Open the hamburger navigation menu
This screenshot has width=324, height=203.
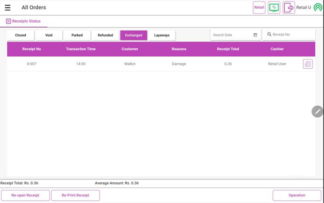(x=7, y=7)
